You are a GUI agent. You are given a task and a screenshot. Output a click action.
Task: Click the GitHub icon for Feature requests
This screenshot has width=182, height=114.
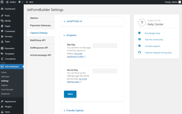pos(140,52)
